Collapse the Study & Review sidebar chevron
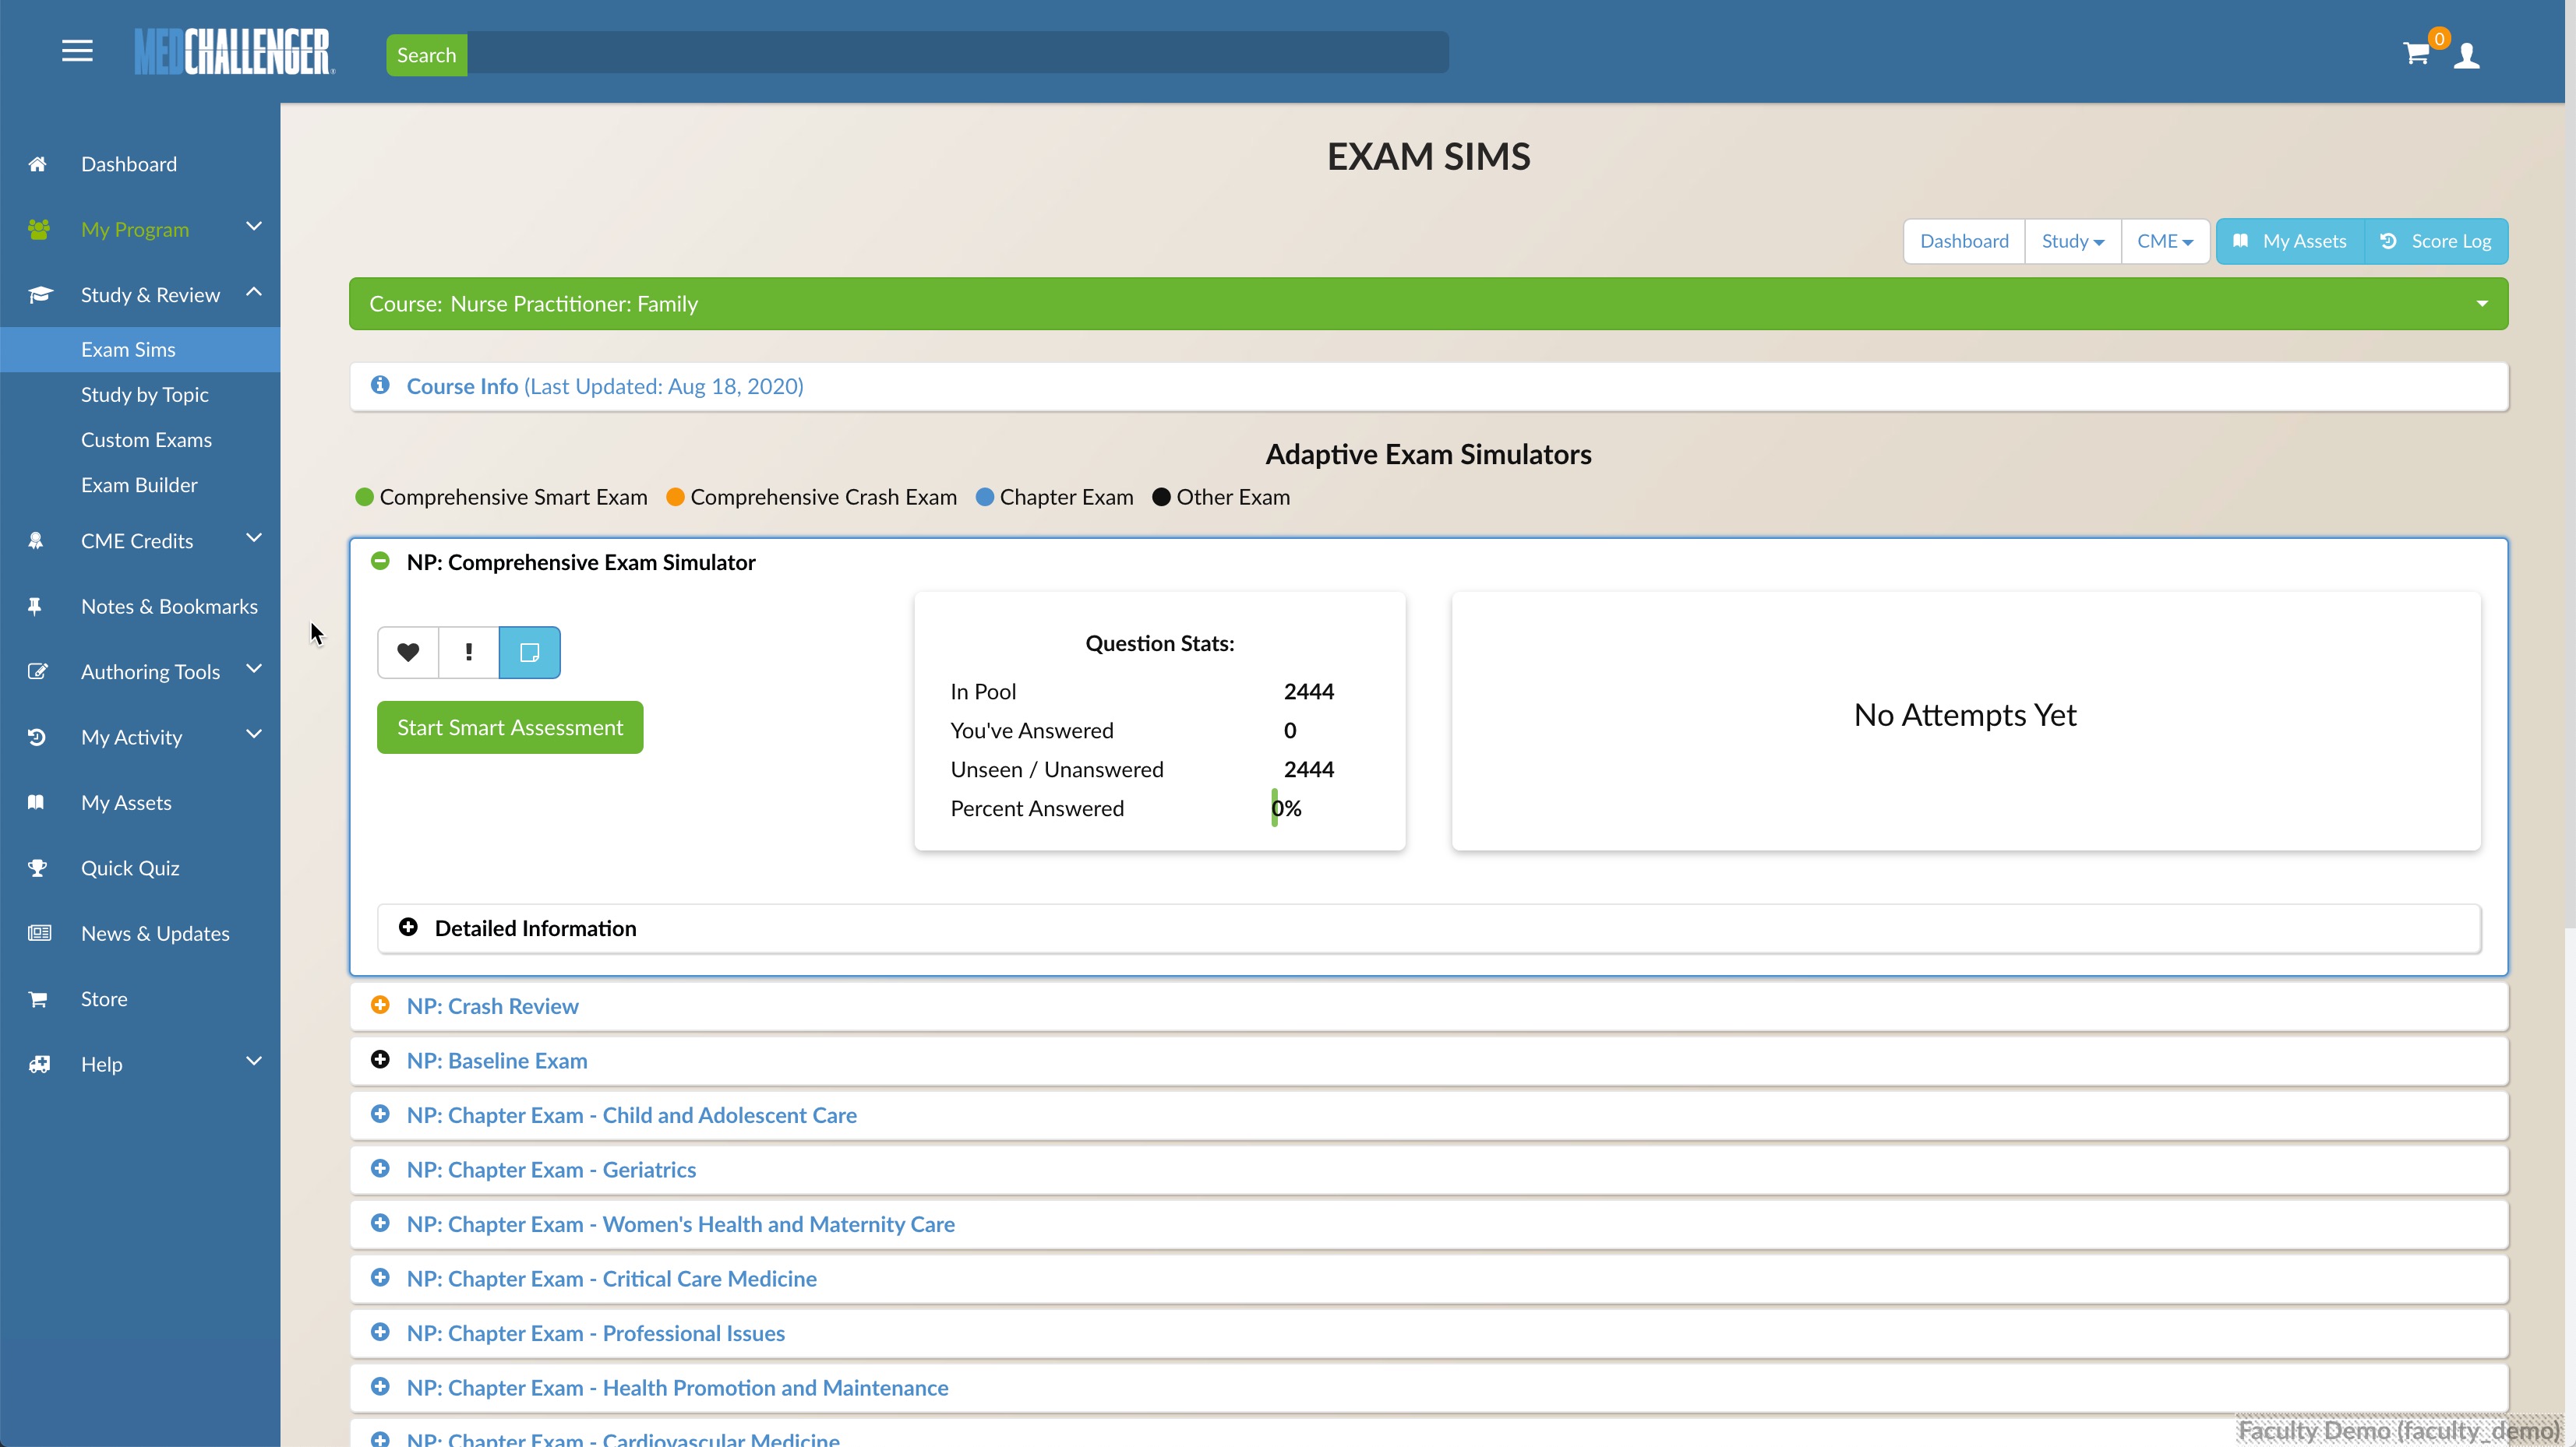The width and height of the screenshot is (2576, 1447). click(x=254, y=293)
